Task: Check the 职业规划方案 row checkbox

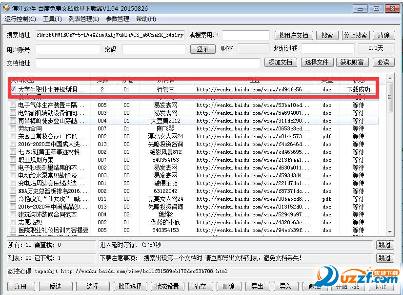Action: [13, 160]
